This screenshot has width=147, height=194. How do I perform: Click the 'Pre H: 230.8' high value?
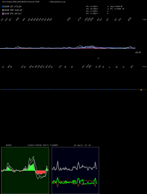[92, 9]
